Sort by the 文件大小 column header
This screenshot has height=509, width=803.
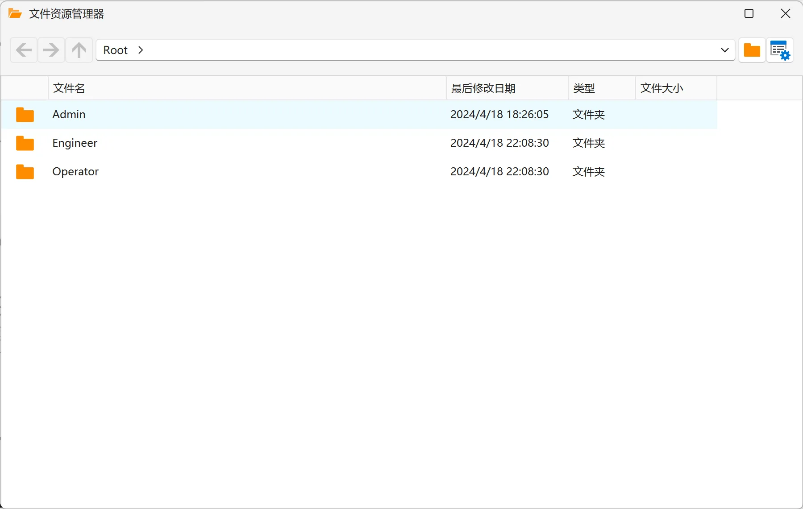(x=676, y=88)
